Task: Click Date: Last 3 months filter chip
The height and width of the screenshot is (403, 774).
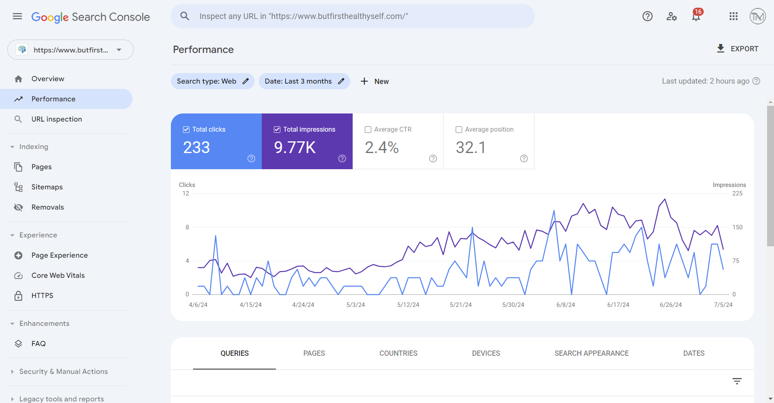Action: pos(304,81)
